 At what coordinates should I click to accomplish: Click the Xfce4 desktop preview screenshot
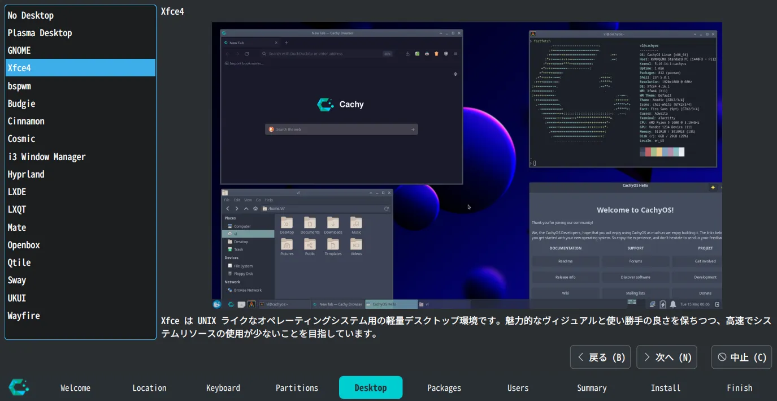[x=467, y=166]
